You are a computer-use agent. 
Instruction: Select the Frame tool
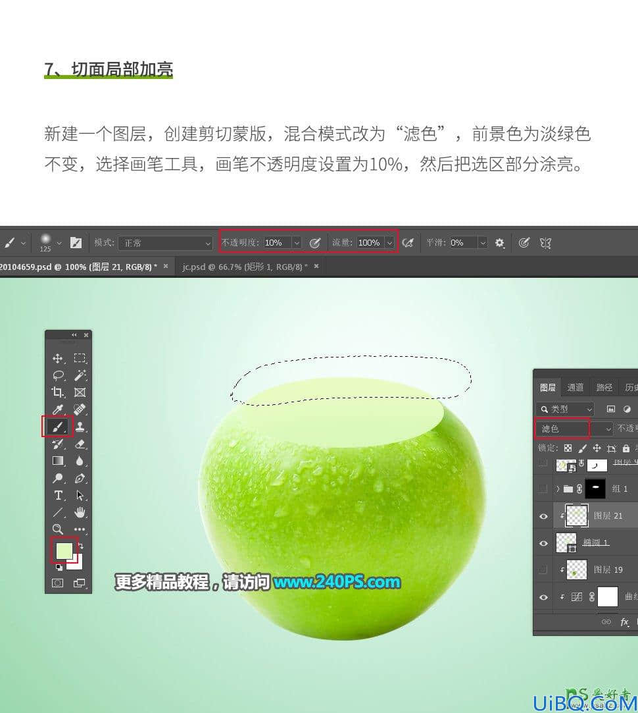point(80,392)
